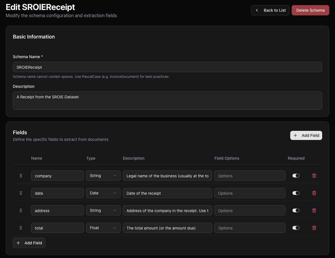This screenshot has width=335, height=258.
Task: Click Options field for address row
Action: click(250, 210)
